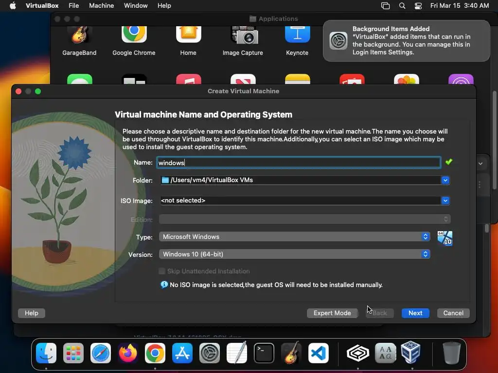Viewport: 498px width, 373px height.
Task: Click the green name-valid checkmark icon
Action: pos(449,162)
